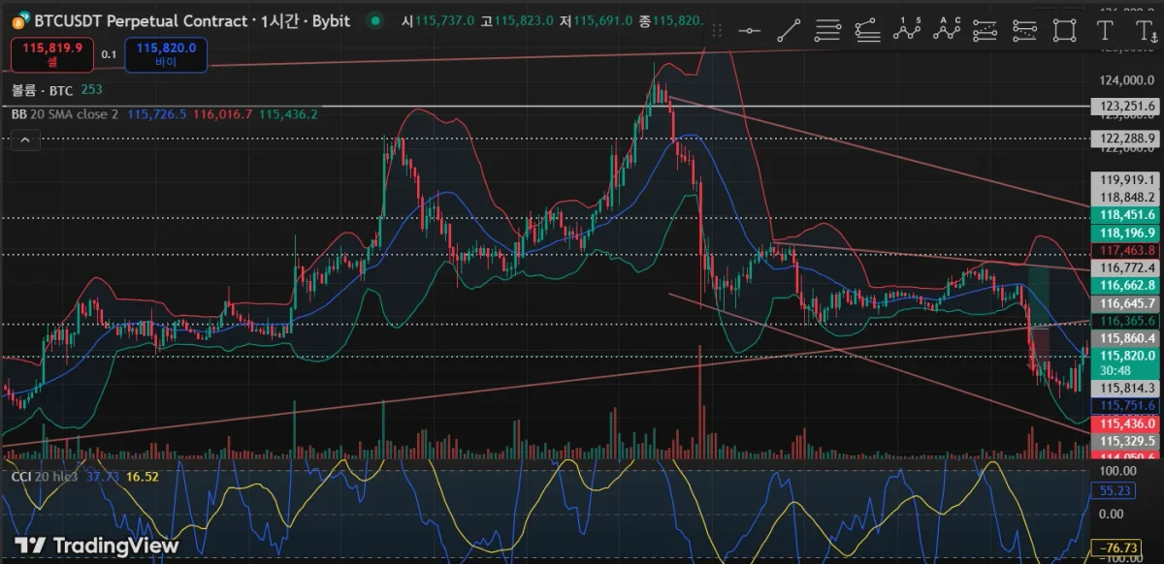Choose the Elliott Impulse Wave 1-5 tool
Image resolution: width=1164 pixels, height=564 pixels.
tap(907, 29)
